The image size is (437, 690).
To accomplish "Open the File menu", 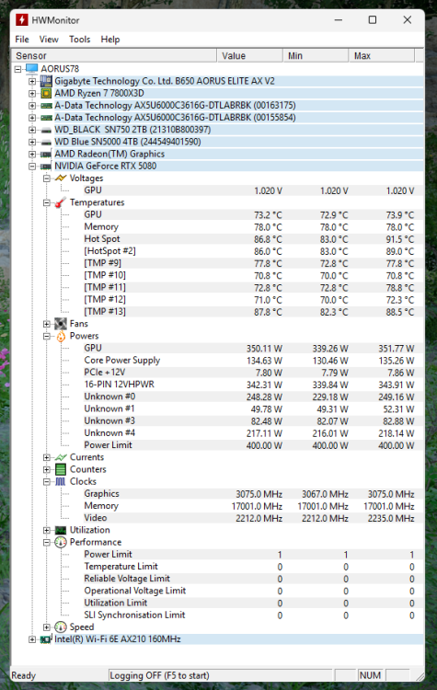I will [22, 40].
